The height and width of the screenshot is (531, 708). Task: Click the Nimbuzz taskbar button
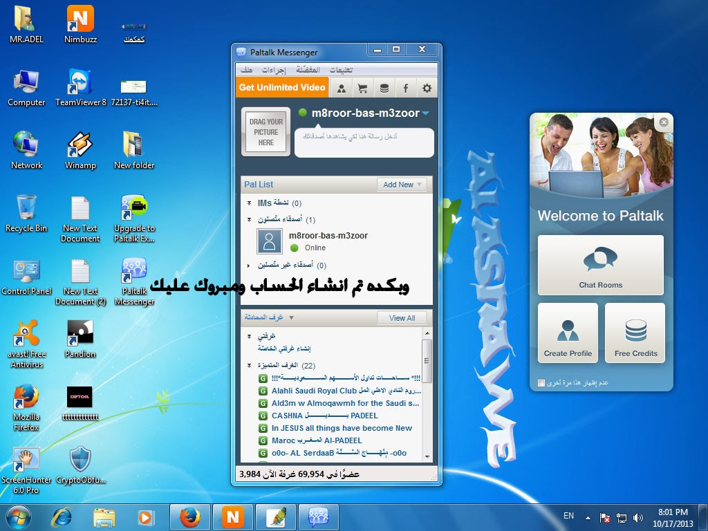point(233,517)
